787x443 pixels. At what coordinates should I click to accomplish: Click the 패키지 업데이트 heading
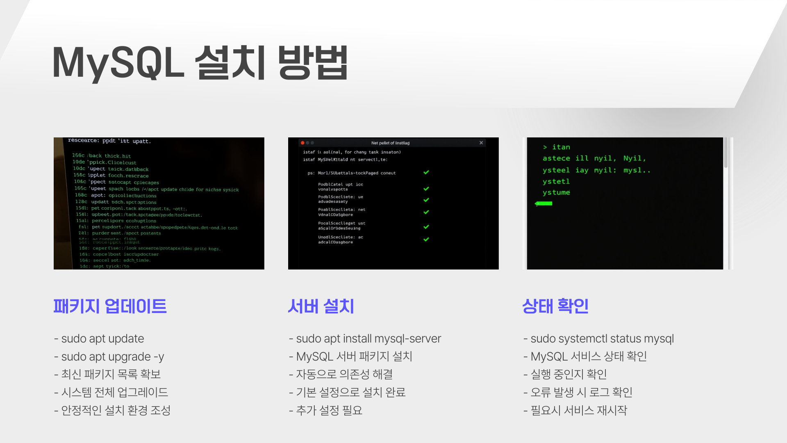[110, 306]
